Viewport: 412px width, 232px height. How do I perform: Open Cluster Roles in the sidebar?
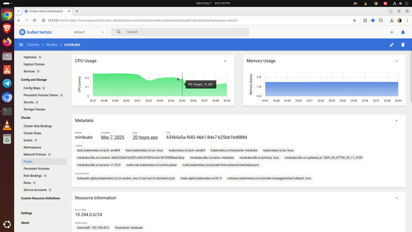pyautogui.click(x=32, y=133)
